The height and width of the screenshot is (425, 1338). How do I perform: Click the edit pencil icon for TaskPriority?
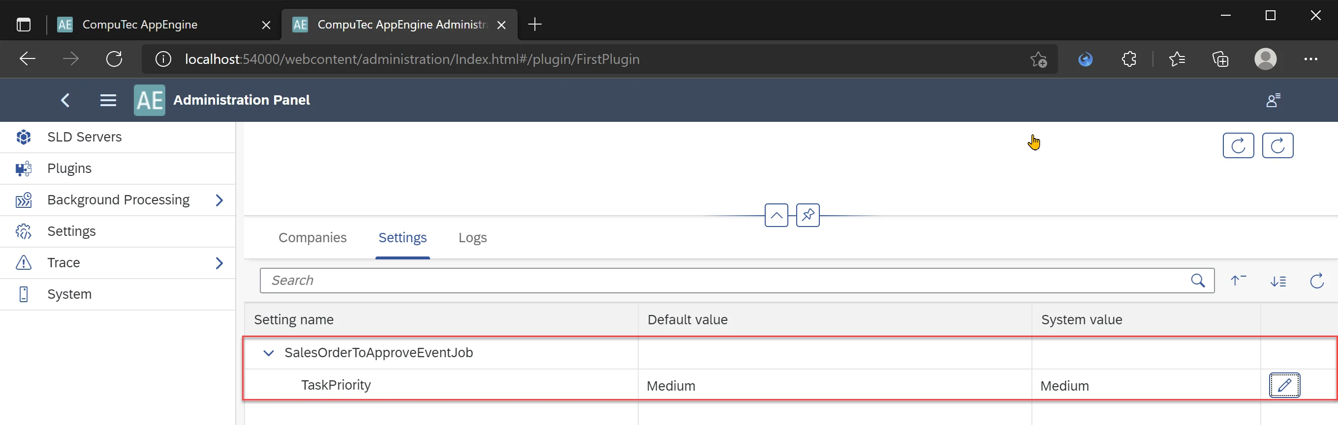1284,385
